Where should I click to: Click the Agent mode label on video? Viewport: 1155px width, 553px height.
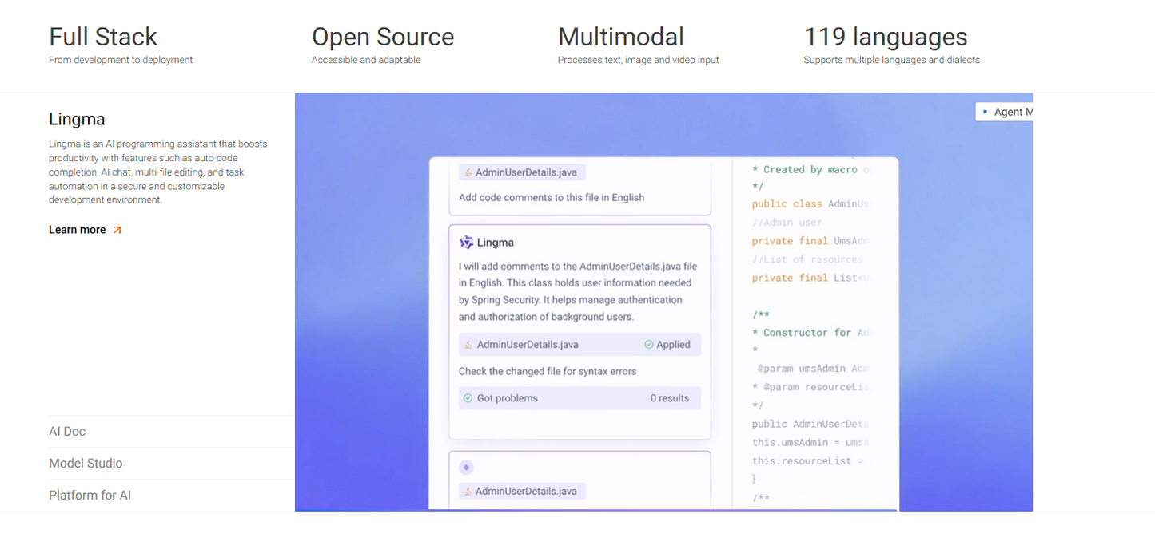click(1012, 112)
